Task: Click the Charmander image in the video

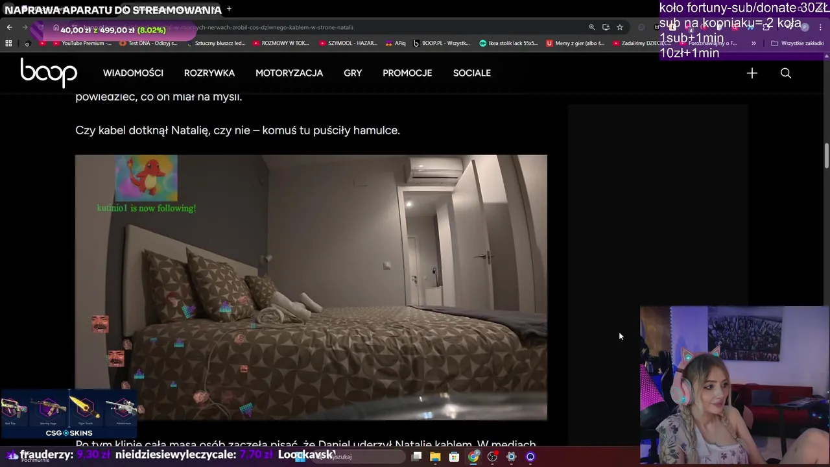Action: click(x=146, y=178)
